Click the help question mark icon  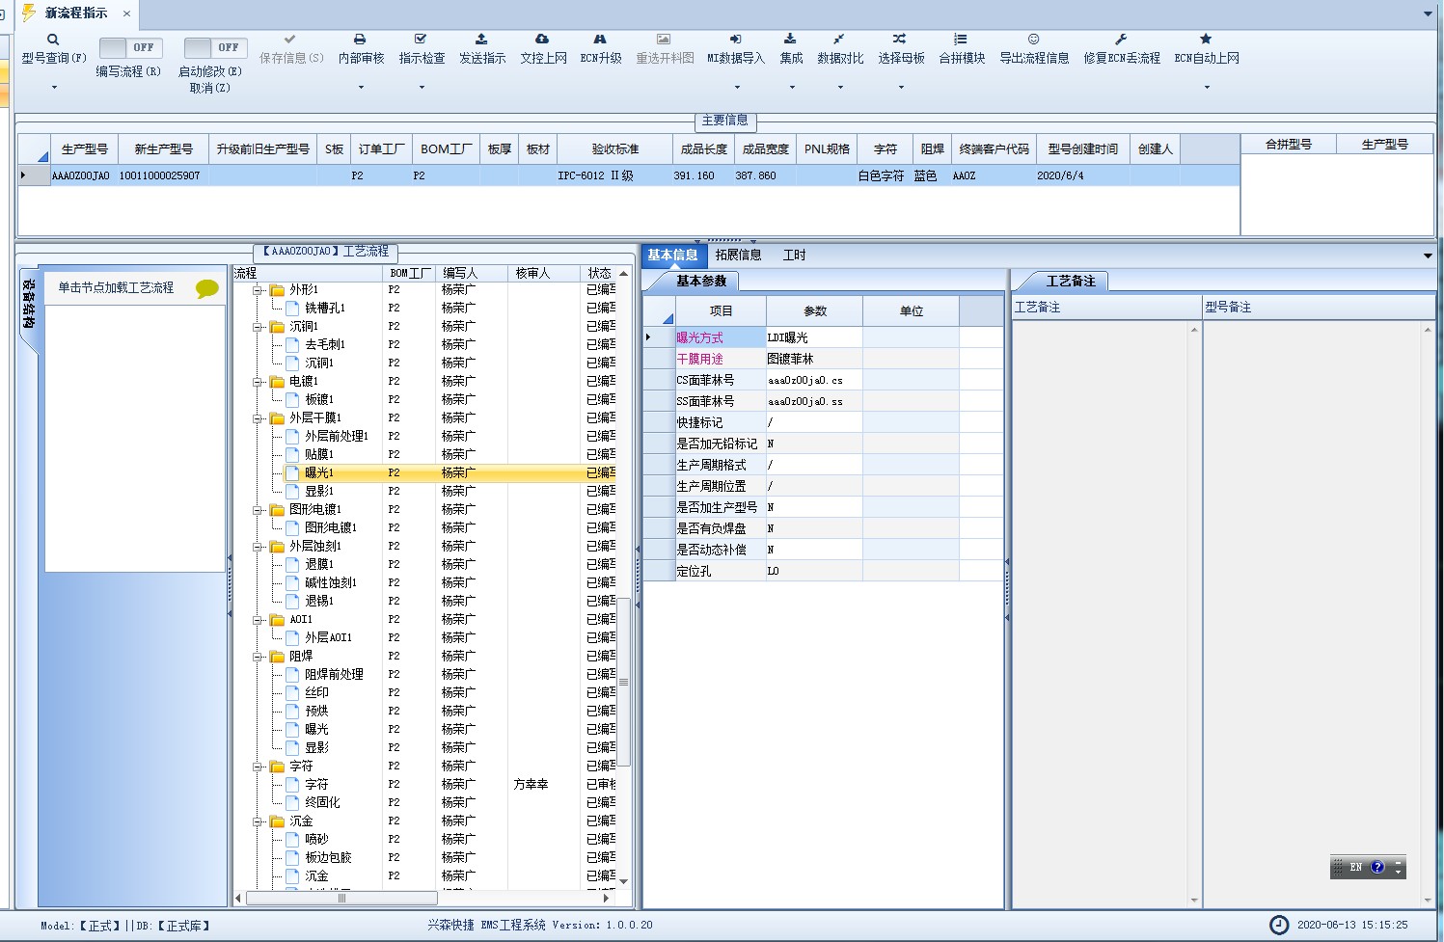(x=1377, y=867)
